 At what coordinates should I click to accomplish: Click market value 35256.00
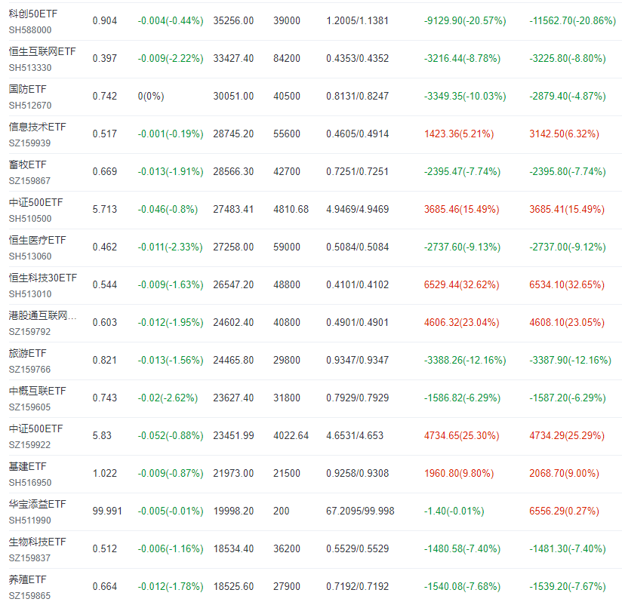pos(233,20)
